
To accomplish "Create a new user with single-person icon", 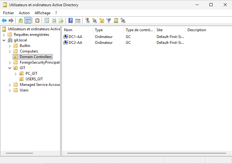I will click(87, 21).
